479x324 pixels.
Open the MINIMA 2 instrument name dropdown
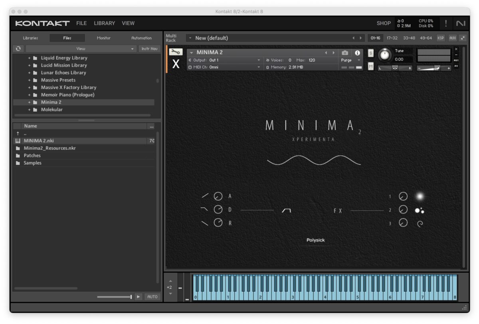coord(192,53)
